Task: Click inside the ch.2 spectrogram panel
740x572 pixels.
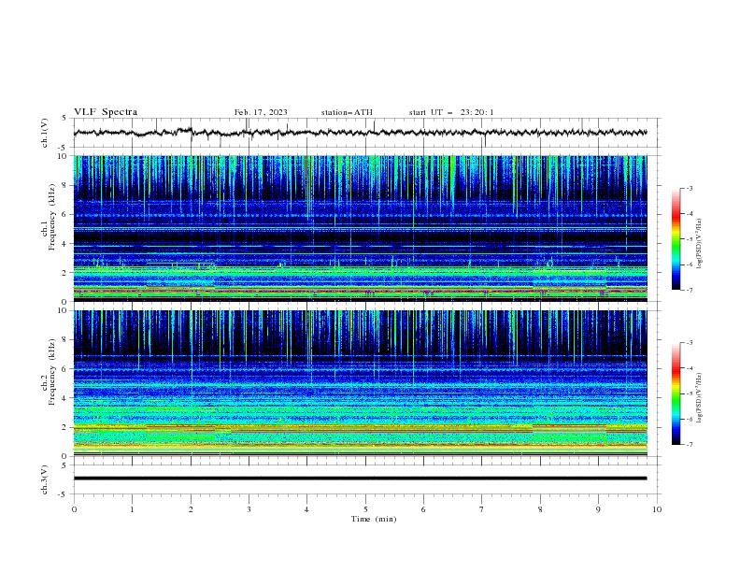Action: click(x=361, y=383)
